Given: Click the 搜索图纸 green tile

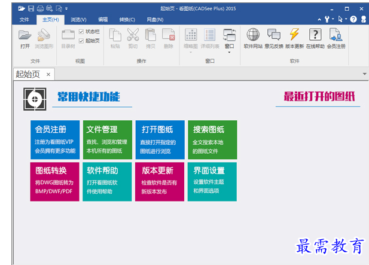Looking at the screenshot, I should coord(212,140).
